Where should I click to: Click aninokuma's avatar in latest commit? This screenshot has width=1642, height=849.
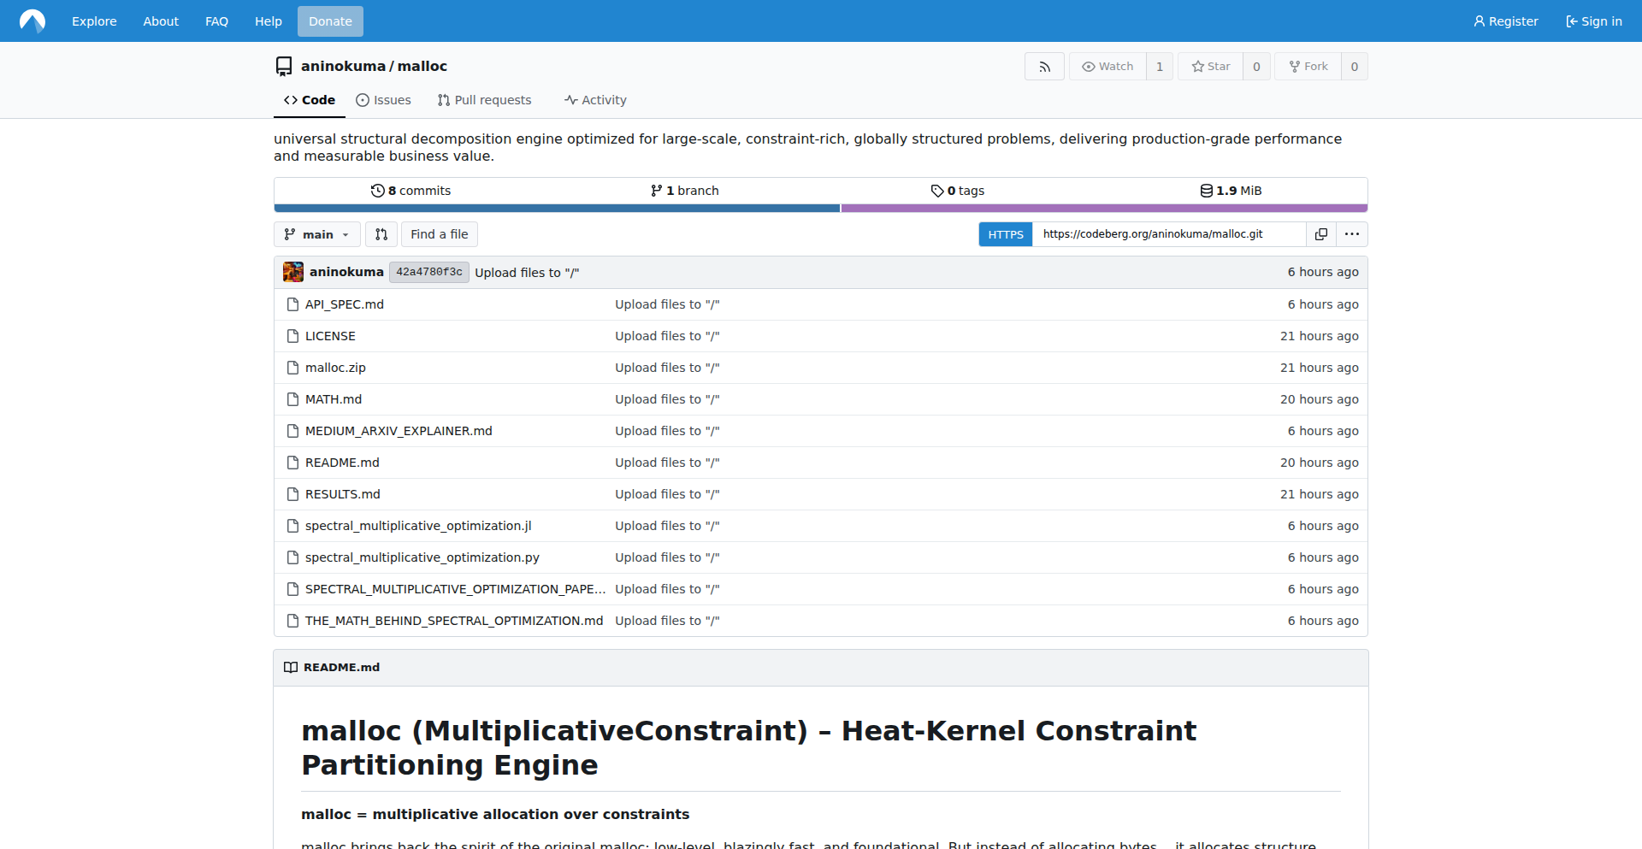[x=293, y=272]
